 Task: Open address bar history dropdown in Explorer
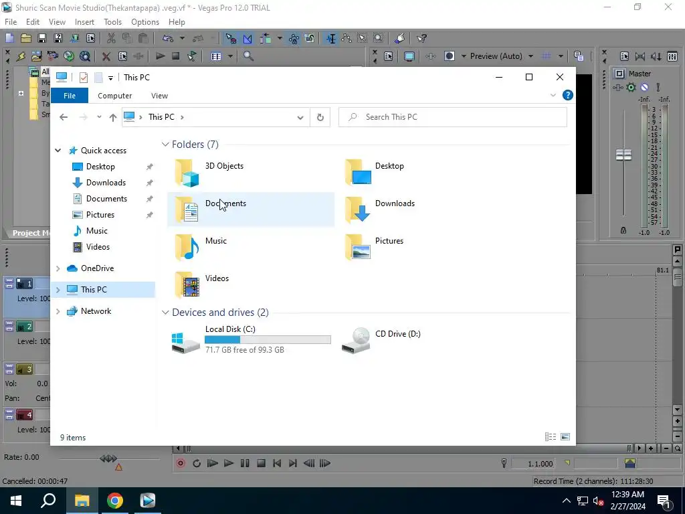(300, 117)
